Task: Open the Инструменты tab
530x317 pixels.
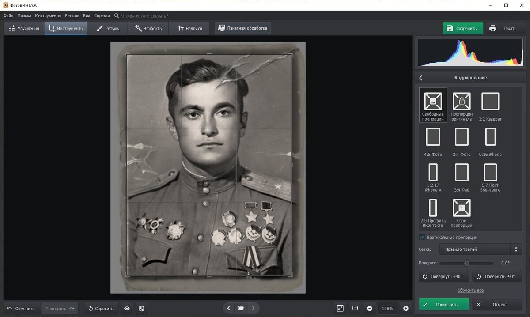Action: 65,28
